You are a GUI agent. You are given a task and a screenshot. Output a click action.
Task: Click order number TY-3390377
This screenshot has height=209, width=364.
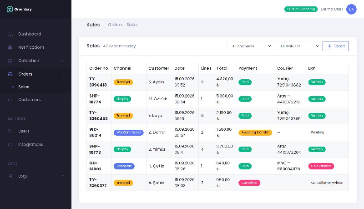[98, 183]
